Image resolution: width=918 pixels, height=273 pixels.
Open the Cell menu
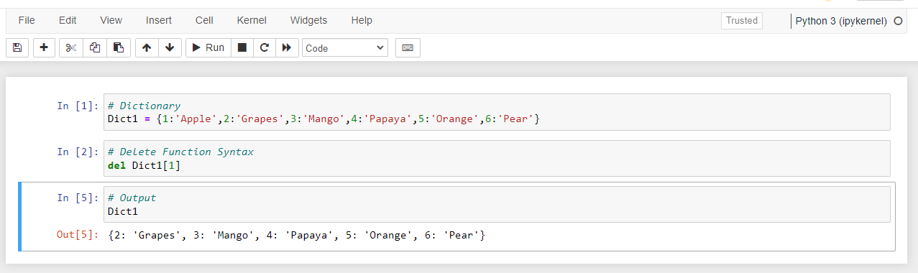tap(203, 20)
